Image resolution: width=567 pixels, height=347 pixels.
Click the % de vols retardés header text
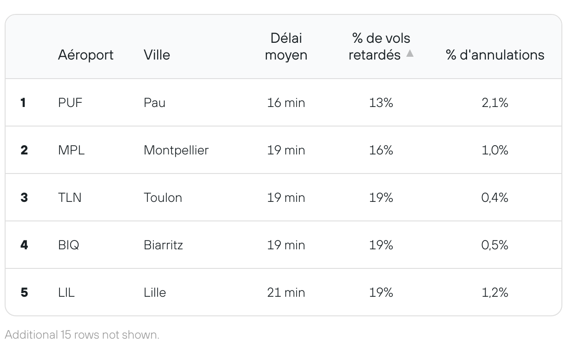(x=379, y=47)
